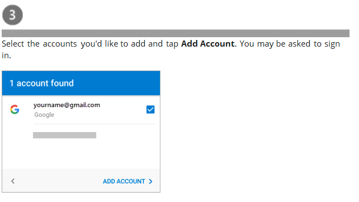This screenshot has width=359, height=202.
Task: Select the yourname@gmail.com email text
Action: 67,105
